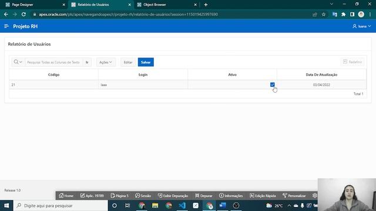Screen dimensions: 376x211
Task: Click the search text columns field
Action: click(x=53, y=62)
